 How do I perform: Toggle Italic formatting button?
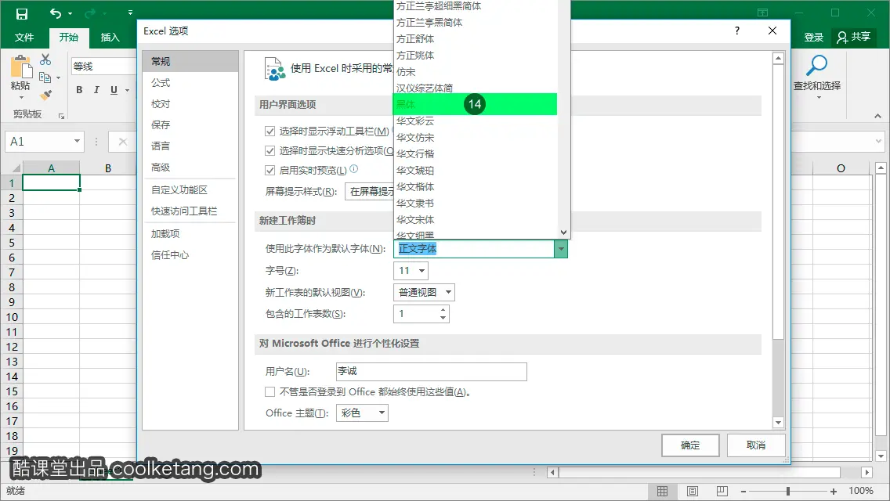pyautogui.click(x=96, y=90)
